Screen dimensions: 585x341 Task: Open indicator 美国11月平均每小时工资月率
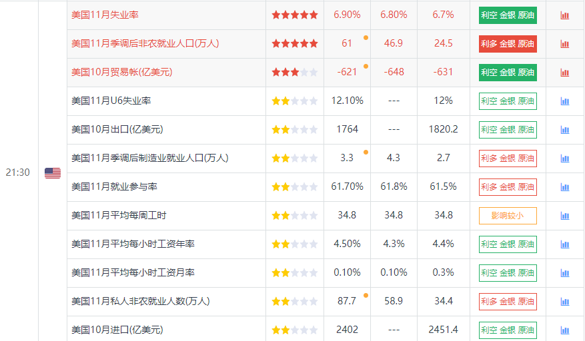[133, 273]
